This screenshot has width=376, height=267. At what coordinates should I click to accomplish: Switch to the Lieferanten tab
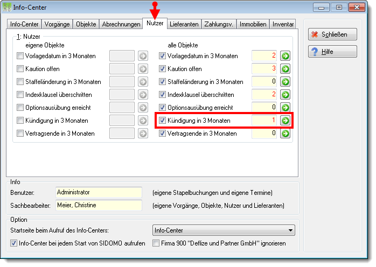coord(184,24)
